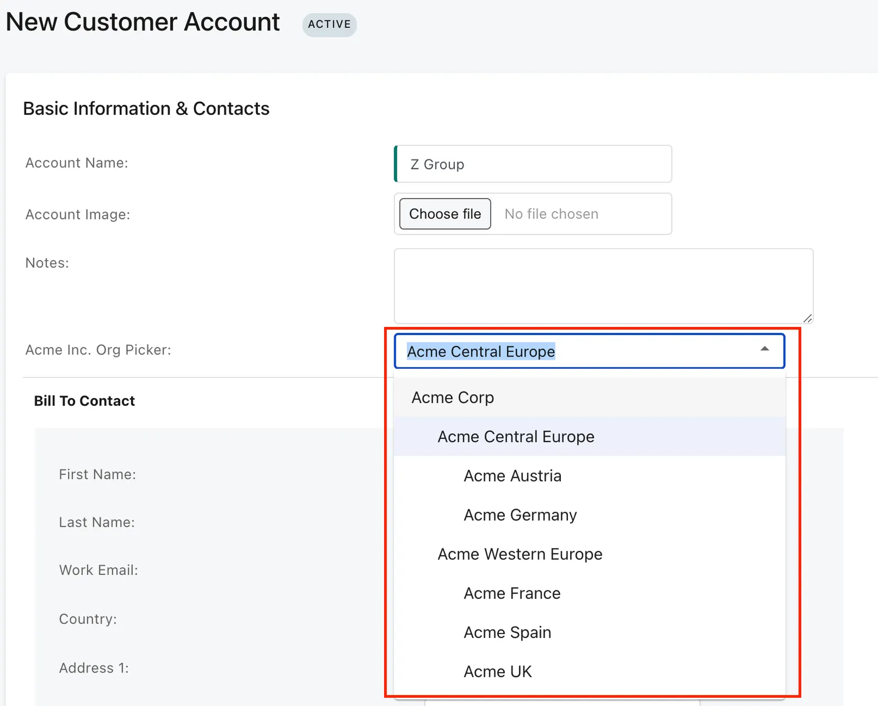Screen dimensions: 878x706
Task: Select Acme Spain in the dropdown
Action: click(590, 632)
